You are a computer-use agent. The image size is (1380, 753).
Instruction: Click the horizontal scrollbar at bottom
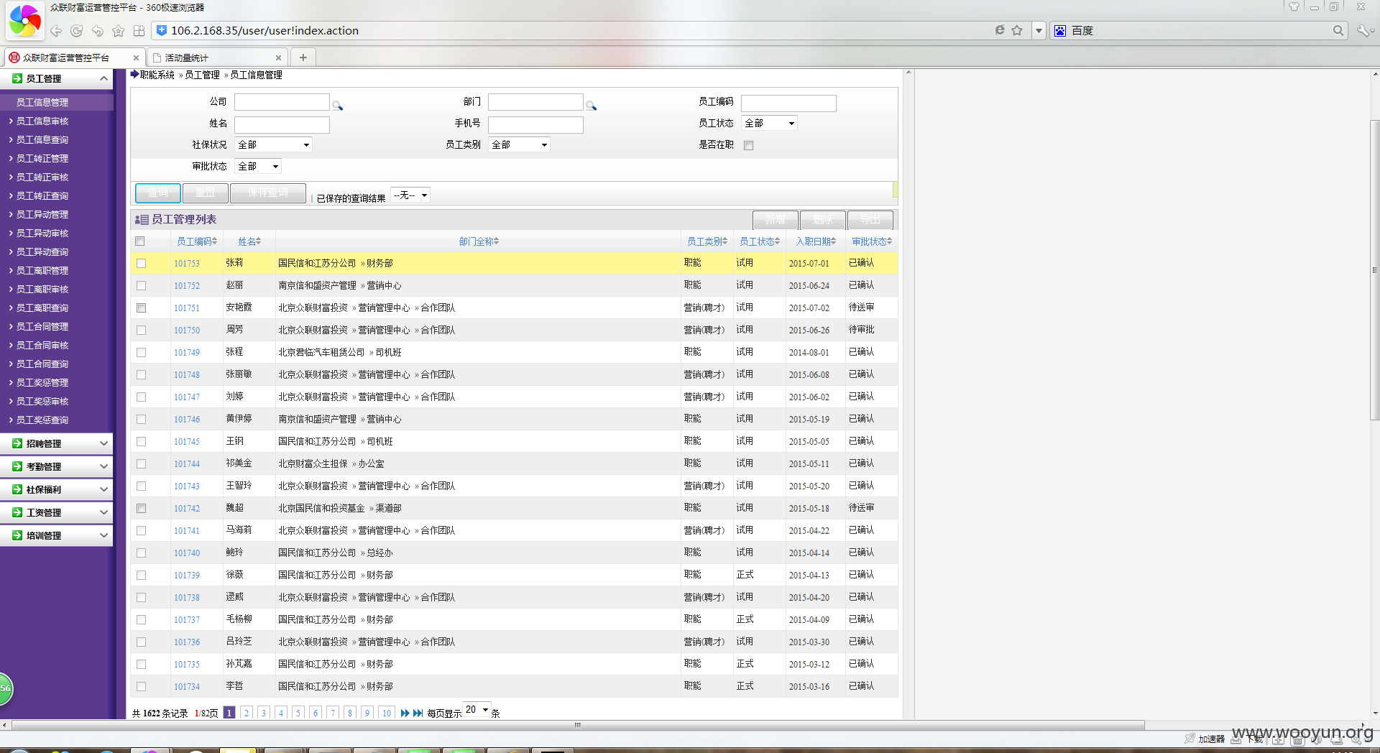point(579,725)
